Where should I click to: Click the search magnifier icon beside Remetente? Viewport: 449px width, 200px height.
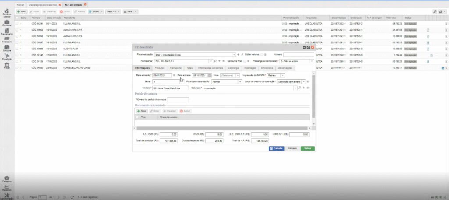coord(215,61)
